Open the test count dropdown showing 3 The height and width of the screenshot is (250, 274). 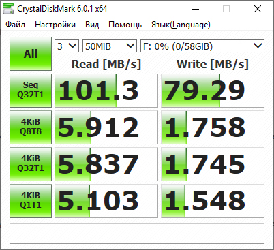[67, 46]
